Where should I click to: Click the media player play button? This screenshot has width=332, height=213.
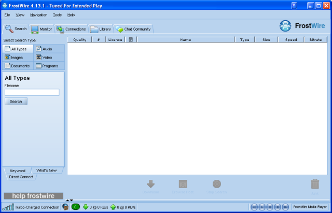262,207
